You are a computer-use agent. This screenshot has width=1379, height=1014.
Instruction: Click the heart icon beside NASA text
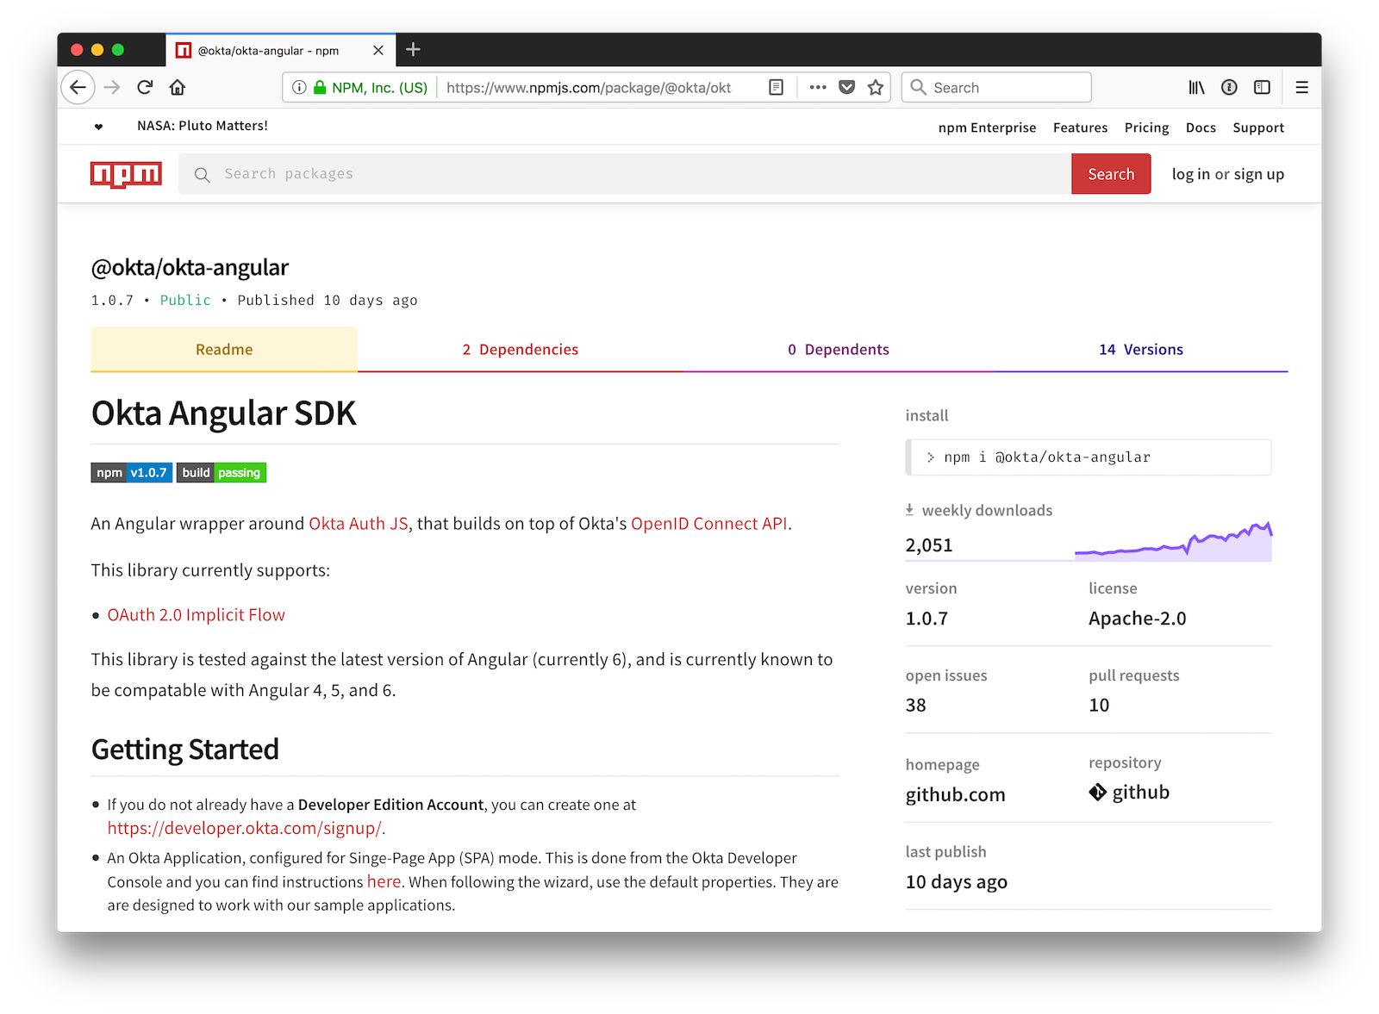[x=98, y=127]
